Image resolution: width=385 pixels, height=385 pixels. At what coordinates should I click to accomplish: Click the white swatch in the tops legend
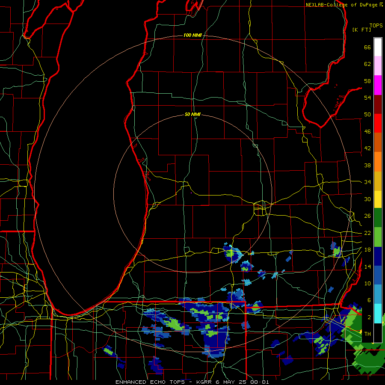coord(378,47)
